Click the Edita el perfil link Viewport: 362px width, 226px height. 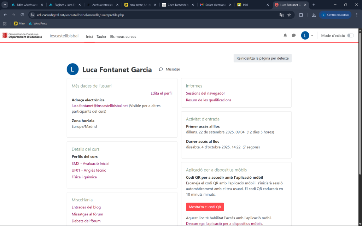tap(161, 93)
